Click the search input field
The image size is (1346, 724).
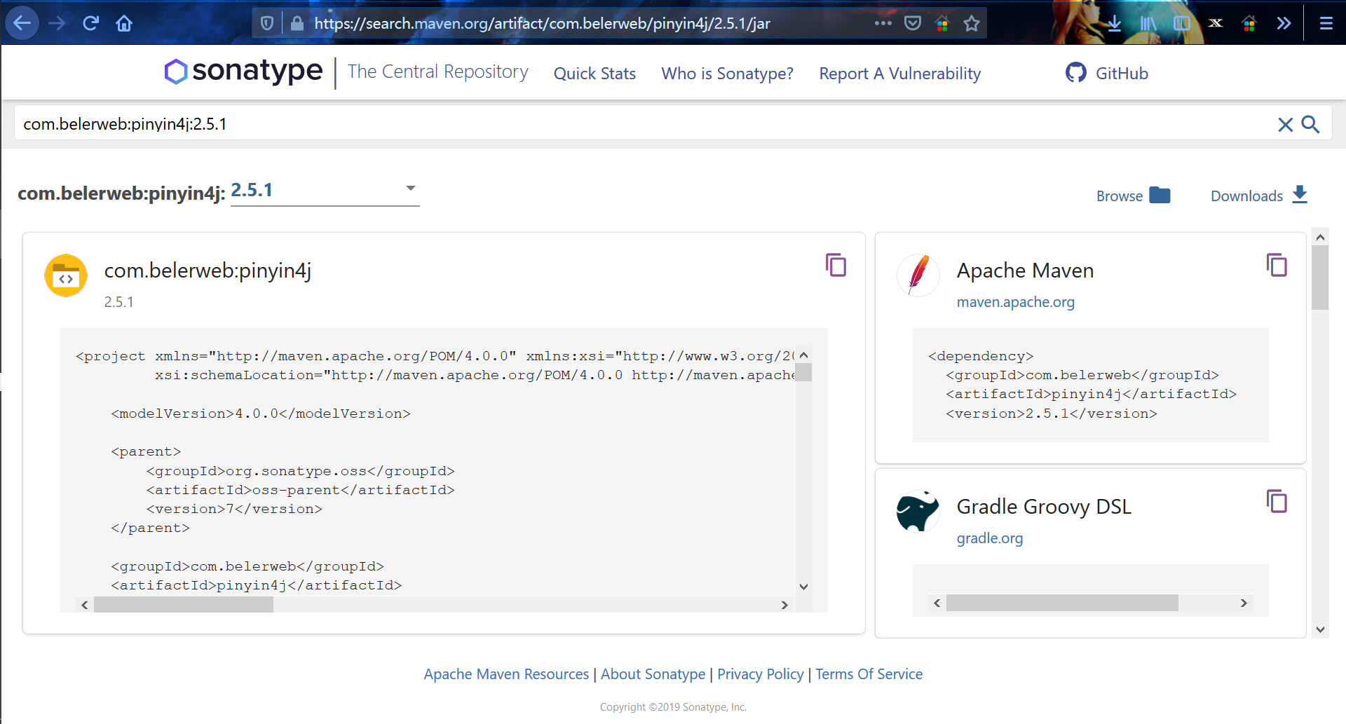coord(645,124)
